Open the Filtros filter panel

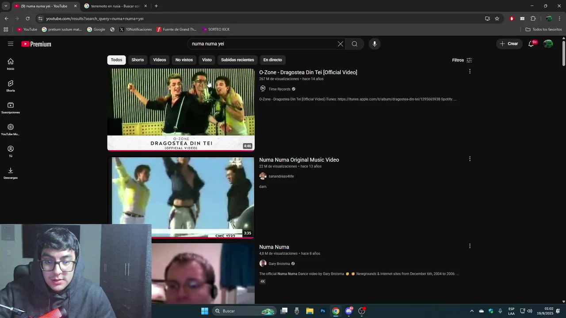pyautogui.click(x=462, y=60)
